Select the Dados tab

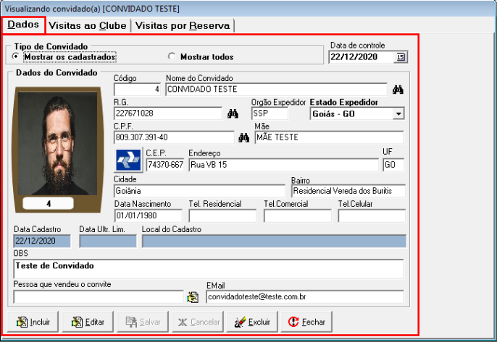23,25
